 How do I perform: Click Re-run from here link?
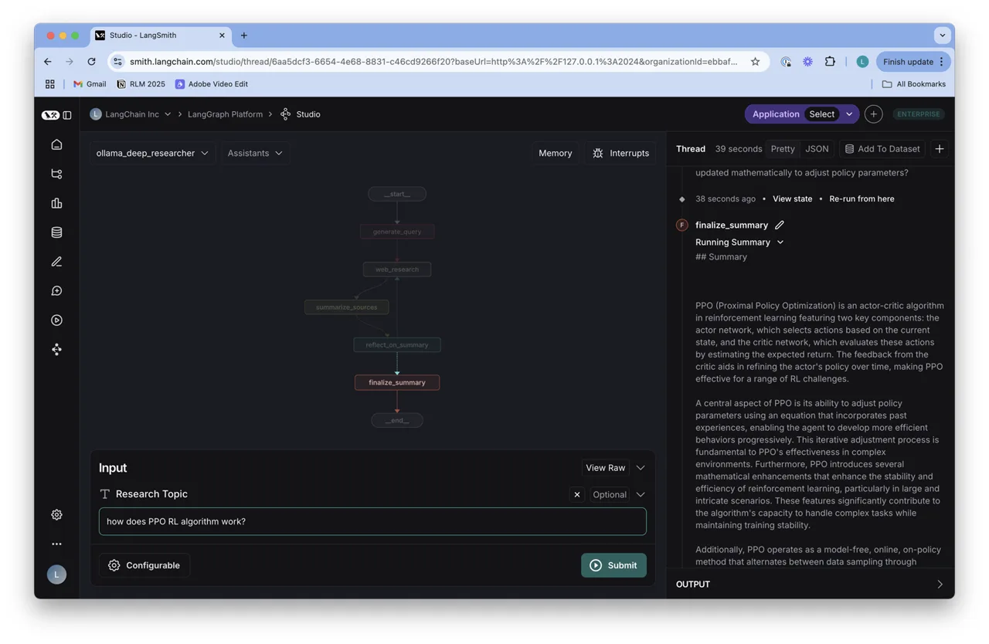[862, 199]
